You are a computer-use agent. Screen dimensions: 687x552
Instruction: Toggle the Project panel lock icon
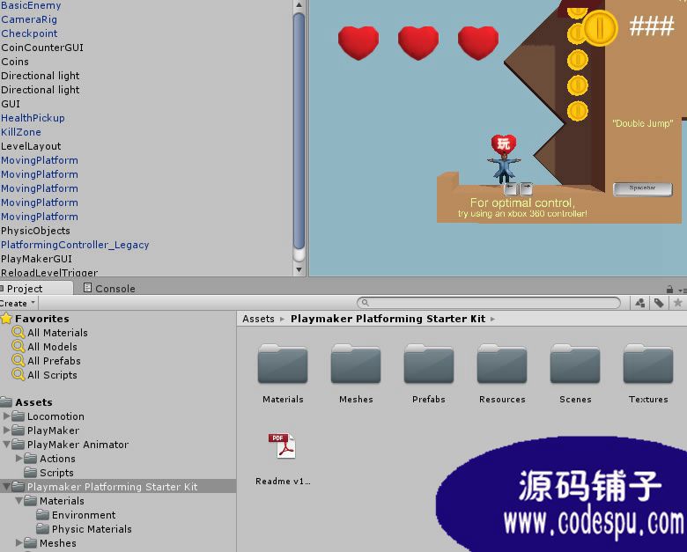click(669, 289)
